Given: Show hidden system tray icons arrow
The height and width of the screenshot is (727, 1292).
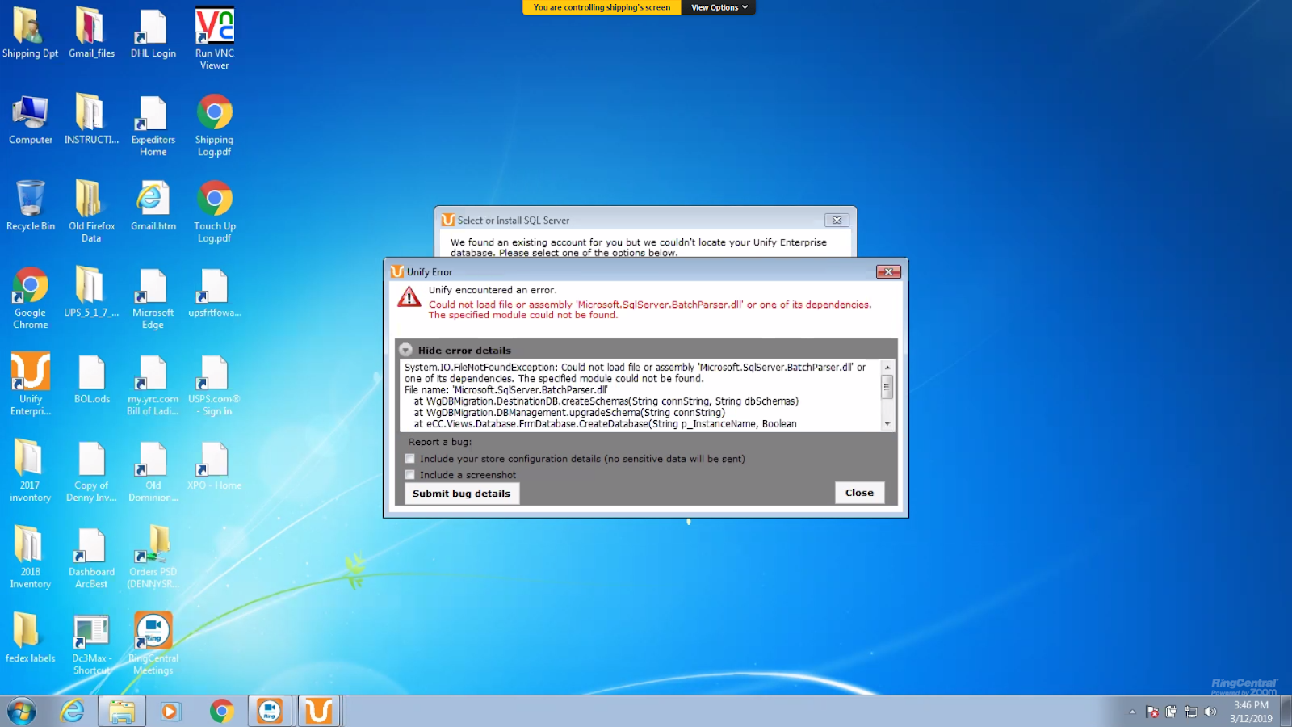Looking at the screenshot, I should (x=1132, y=712).
